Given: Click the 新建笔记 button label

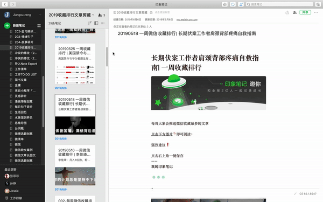Looking at the screenshot, I should pos(19,25).
